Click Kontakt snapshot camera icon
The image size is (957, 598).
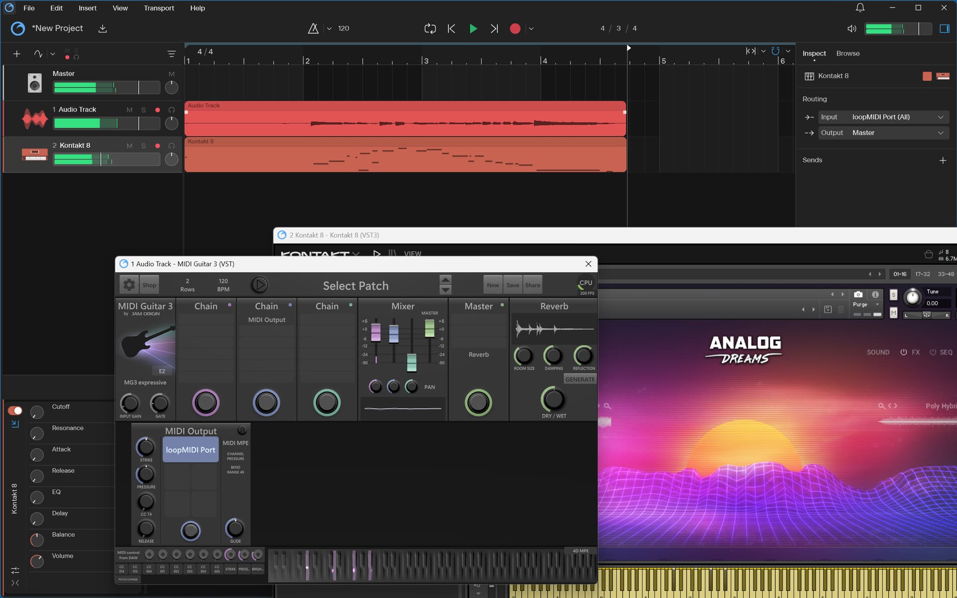858,295
